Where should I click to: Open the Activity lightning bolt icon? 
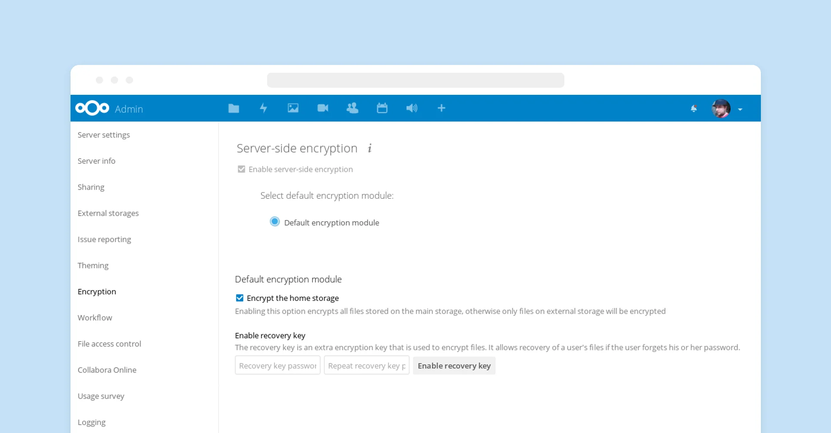tap(263, 108)
